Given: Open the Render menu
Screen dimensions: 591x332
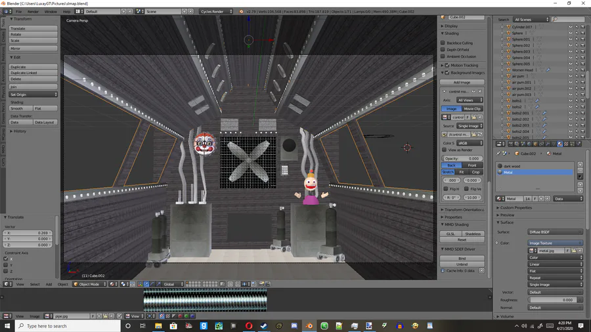Looking at the screenshot, I should tap(33, 12).
